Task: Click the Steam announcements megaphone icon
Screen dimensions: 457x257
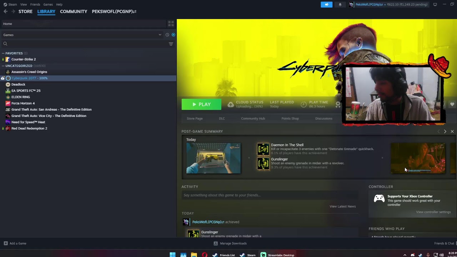Action: [x=326, y=4]
